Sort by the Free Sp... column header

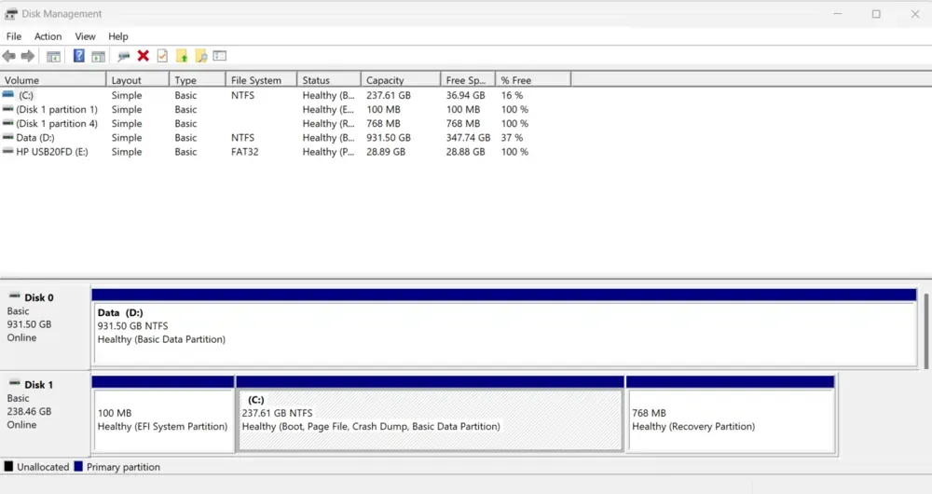(x=468, y=79)
